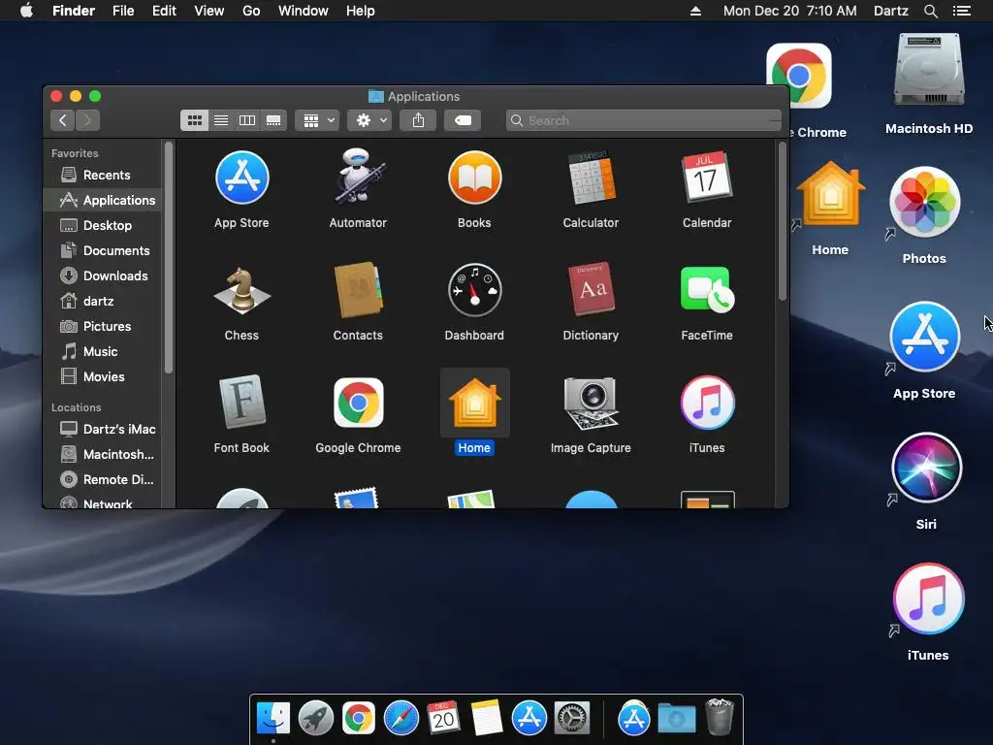Select the highlighted Home app in Applications
The width and height of the screenshot is (993, 745).
tap(474, 403)
